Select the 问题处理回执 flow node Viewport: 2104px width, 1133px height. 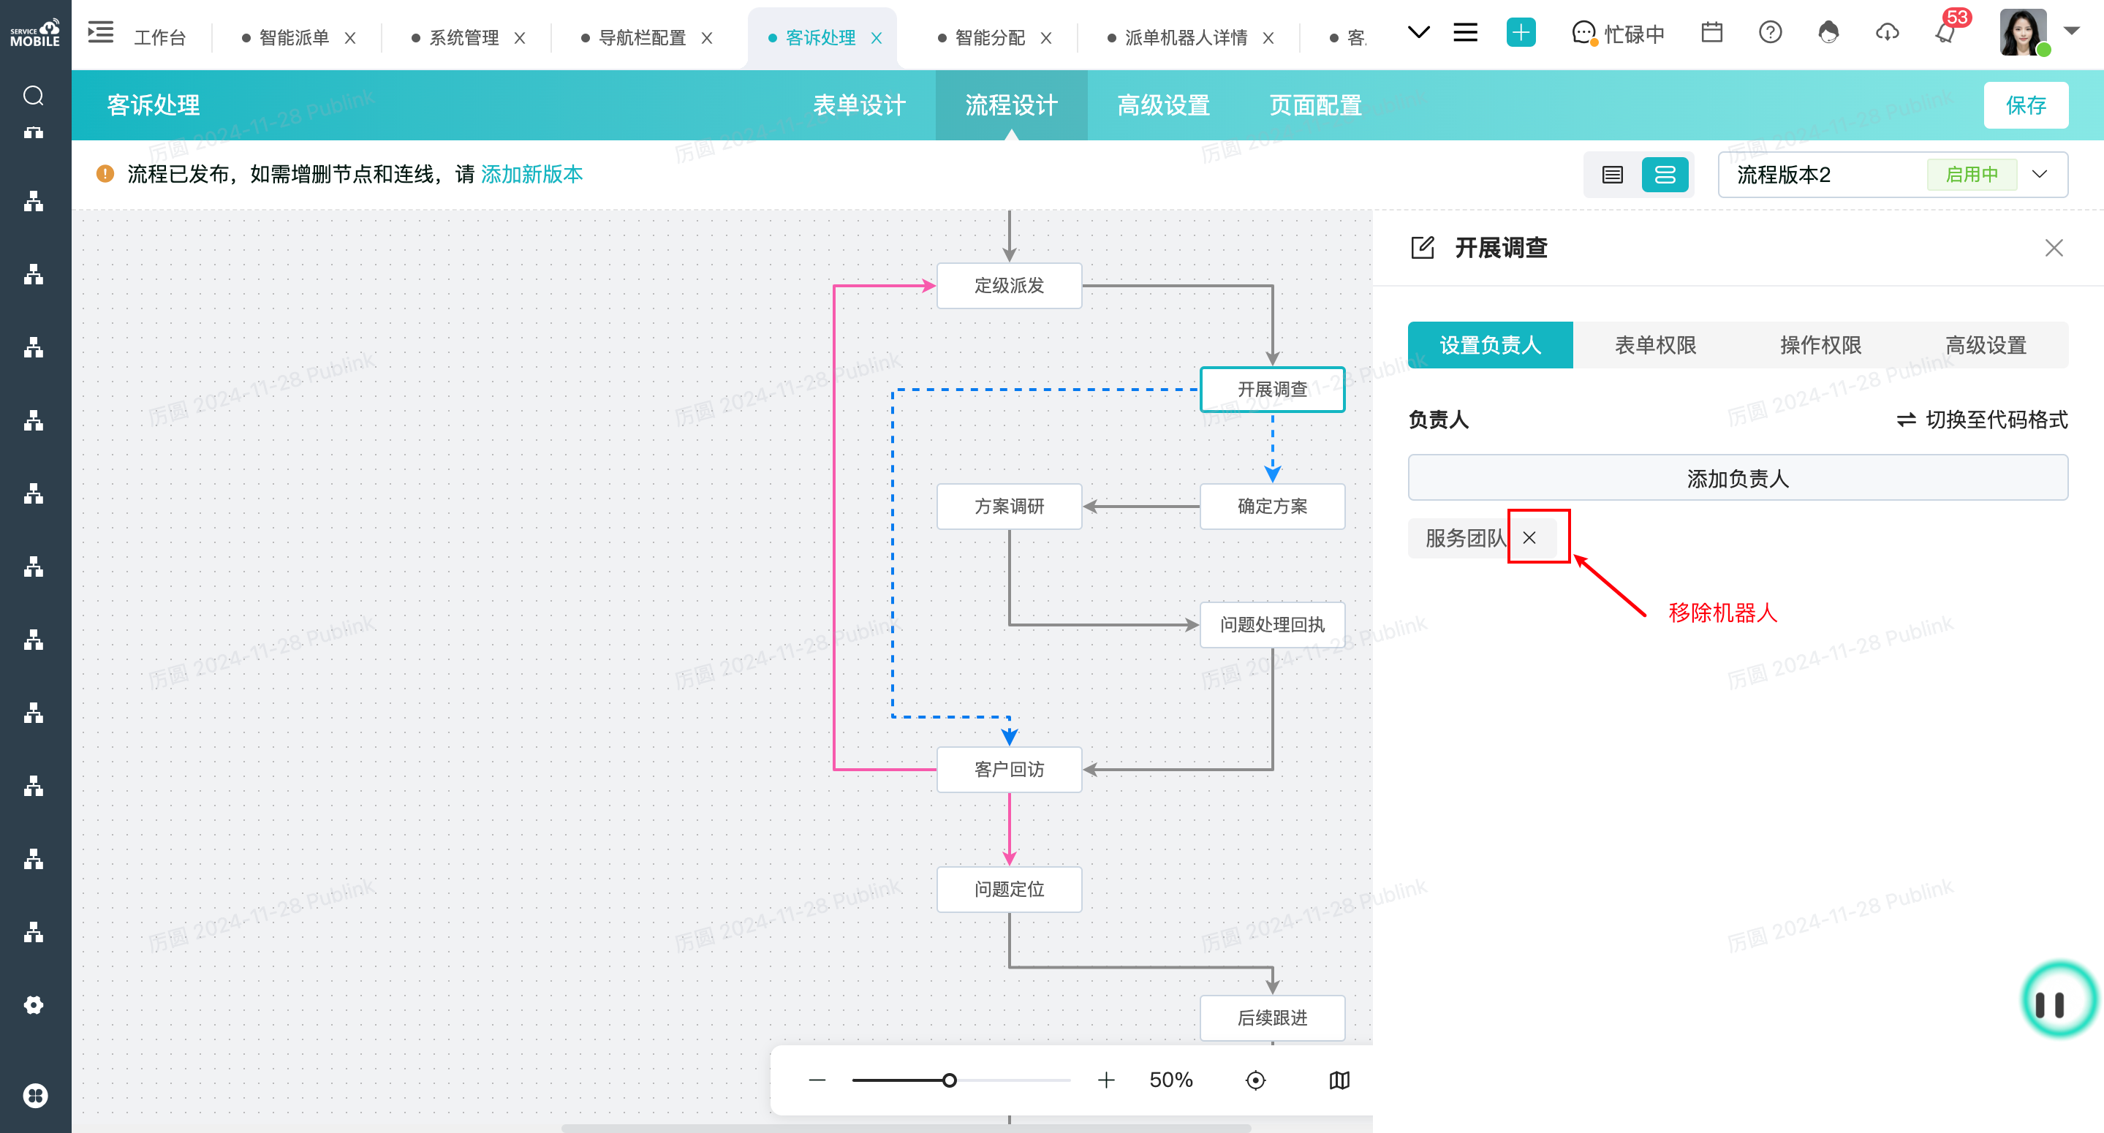click(1272, 624)
